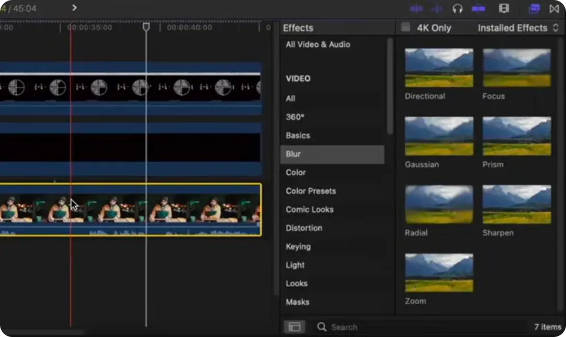The height and width of the screenshot is (337, 566).
Task: Select the Gaussian blur effect thumbnail
Action: point(439,136)
